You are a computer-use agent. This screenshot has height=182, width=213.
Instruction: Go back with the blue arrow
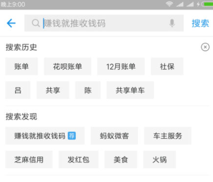click(11, 23)
